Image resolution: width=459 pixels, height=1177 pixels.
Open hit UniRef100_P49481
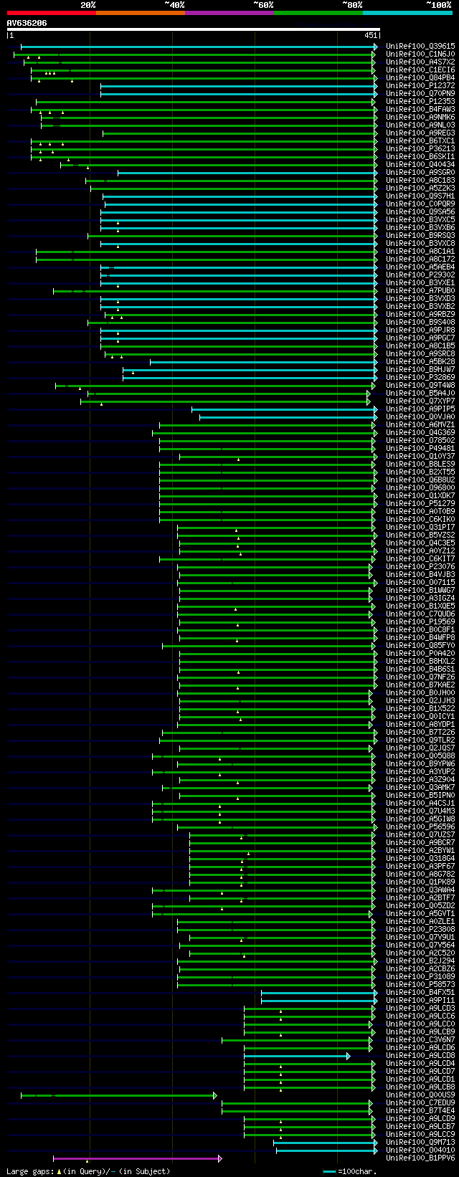(420, 448)
